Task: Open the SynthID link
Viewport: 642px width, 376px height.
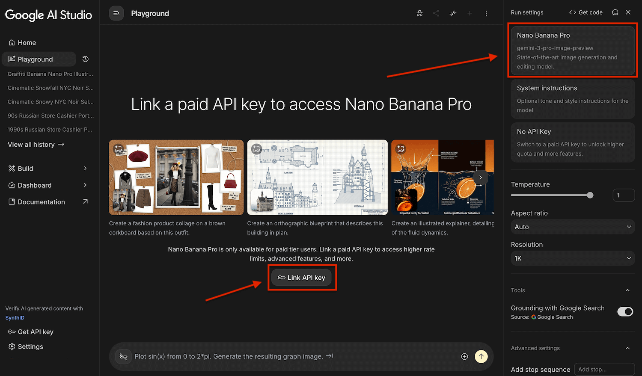Action: pyautogui.click(x=15, y=317)
